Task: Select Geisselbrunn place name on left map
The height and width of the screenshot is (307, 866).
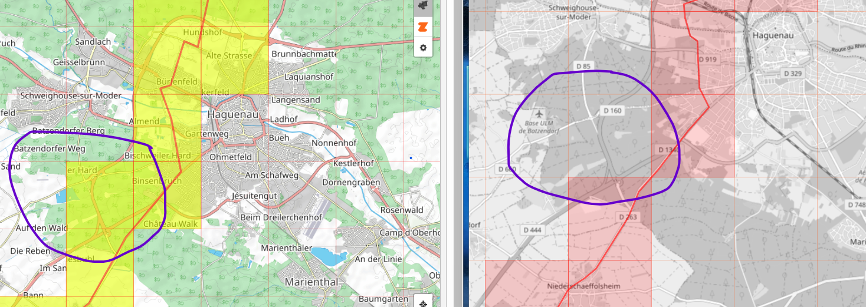Action: (x=78, y=62)
